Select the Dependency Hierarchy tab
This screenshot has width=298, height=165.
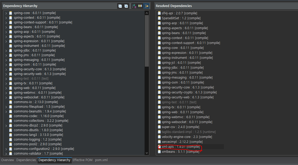pos(54,160)
